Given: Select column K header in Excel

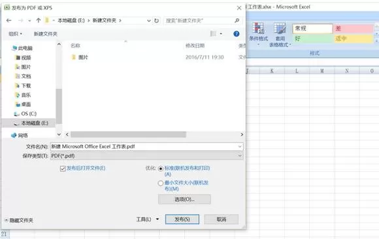Looking at the screenshot, I should point(272,71).
